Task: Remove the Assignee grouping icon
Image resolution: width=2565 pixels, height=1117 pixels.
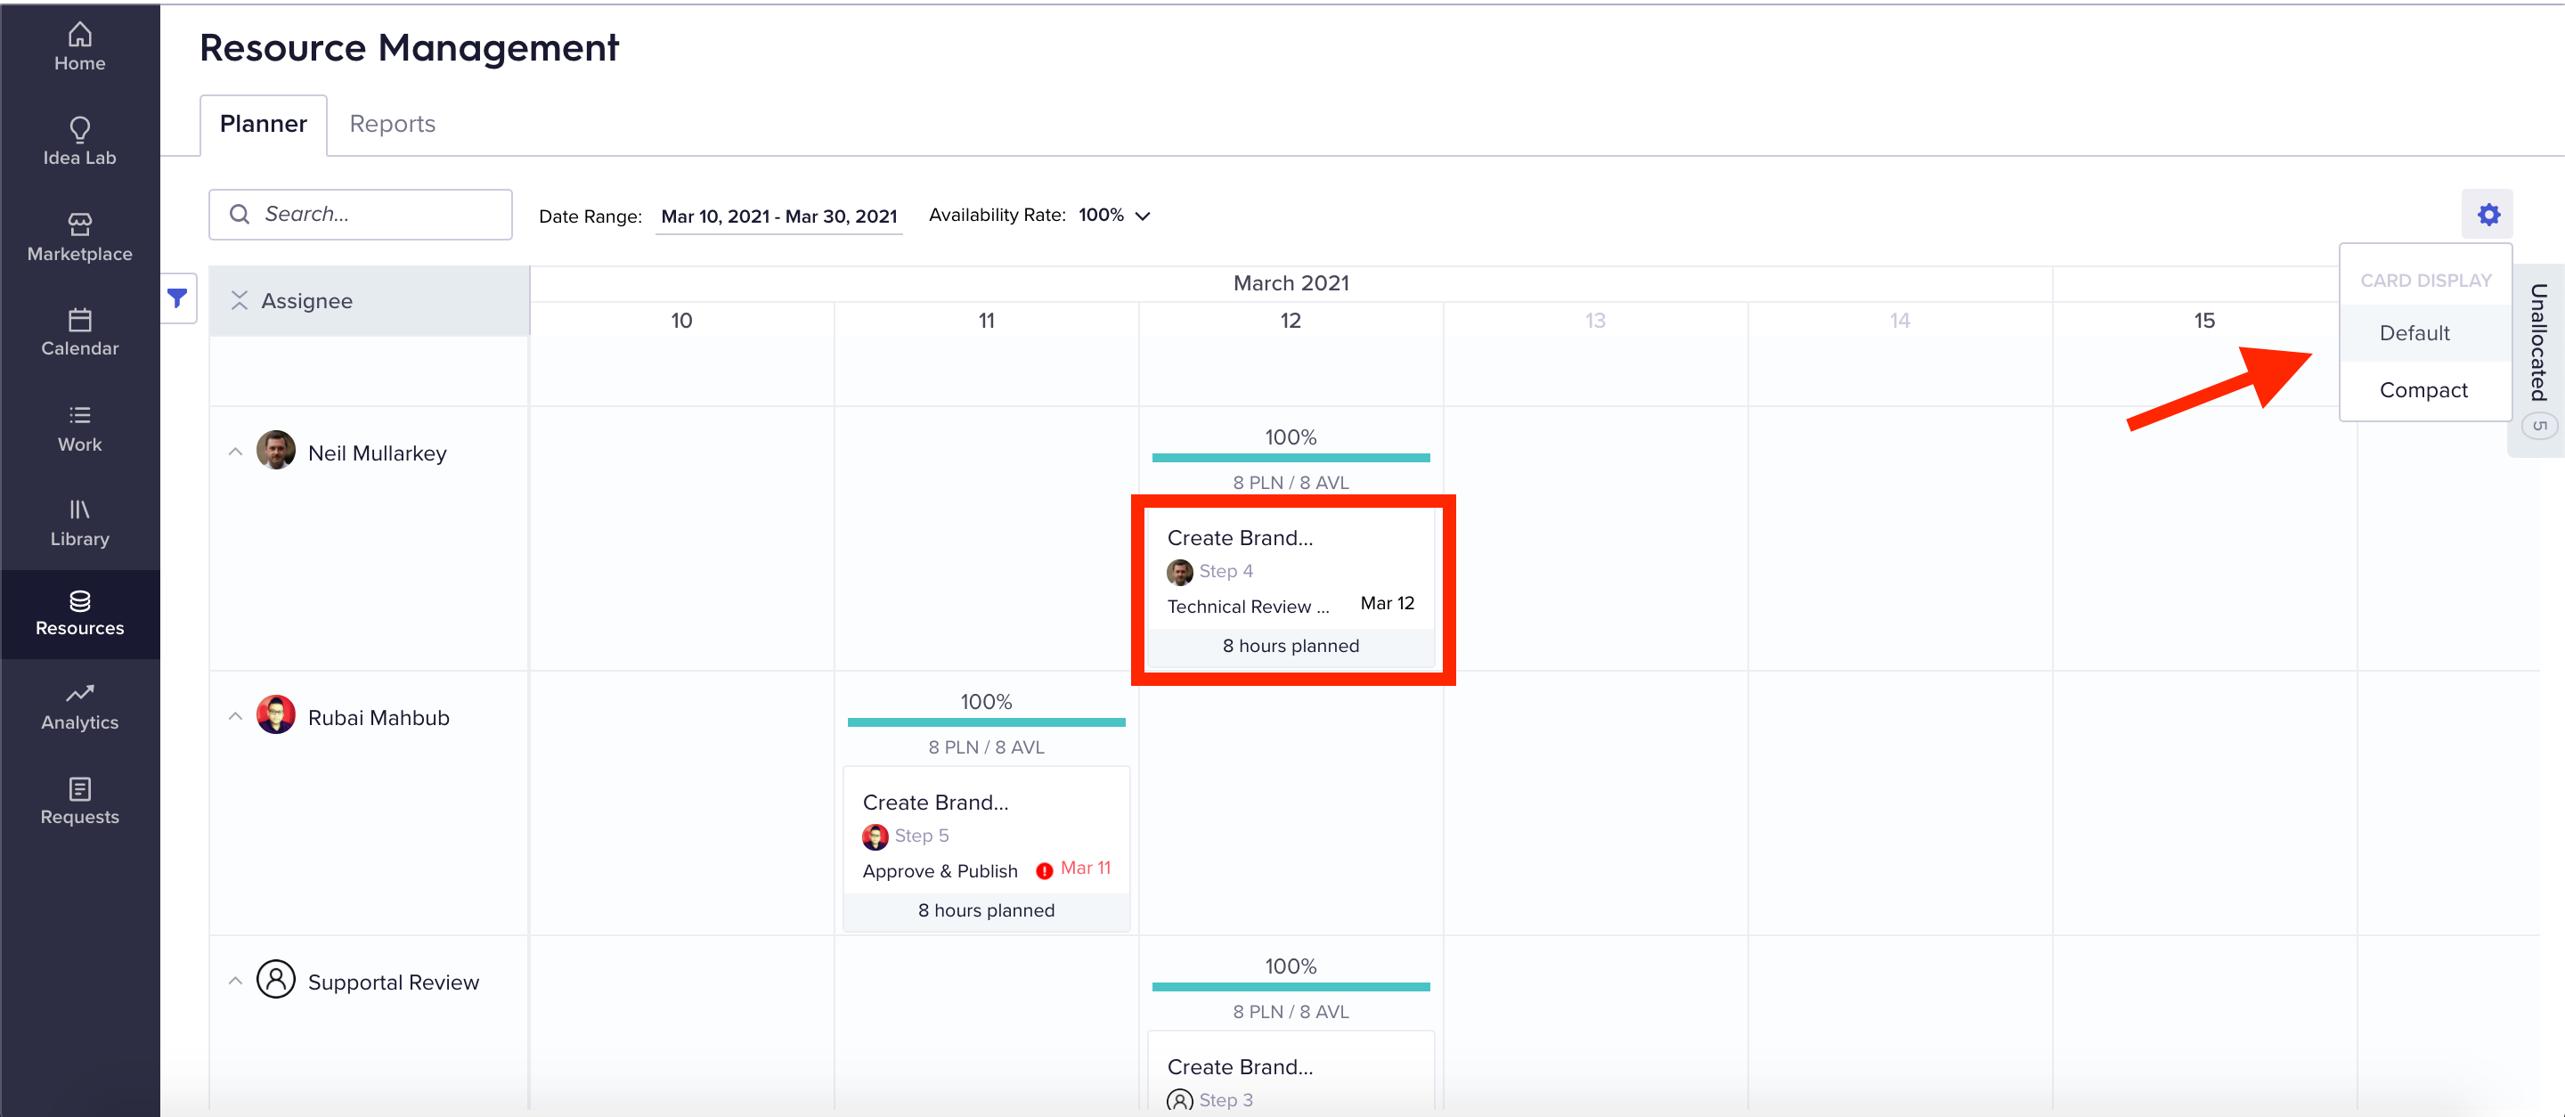Action: pos(239,299)
